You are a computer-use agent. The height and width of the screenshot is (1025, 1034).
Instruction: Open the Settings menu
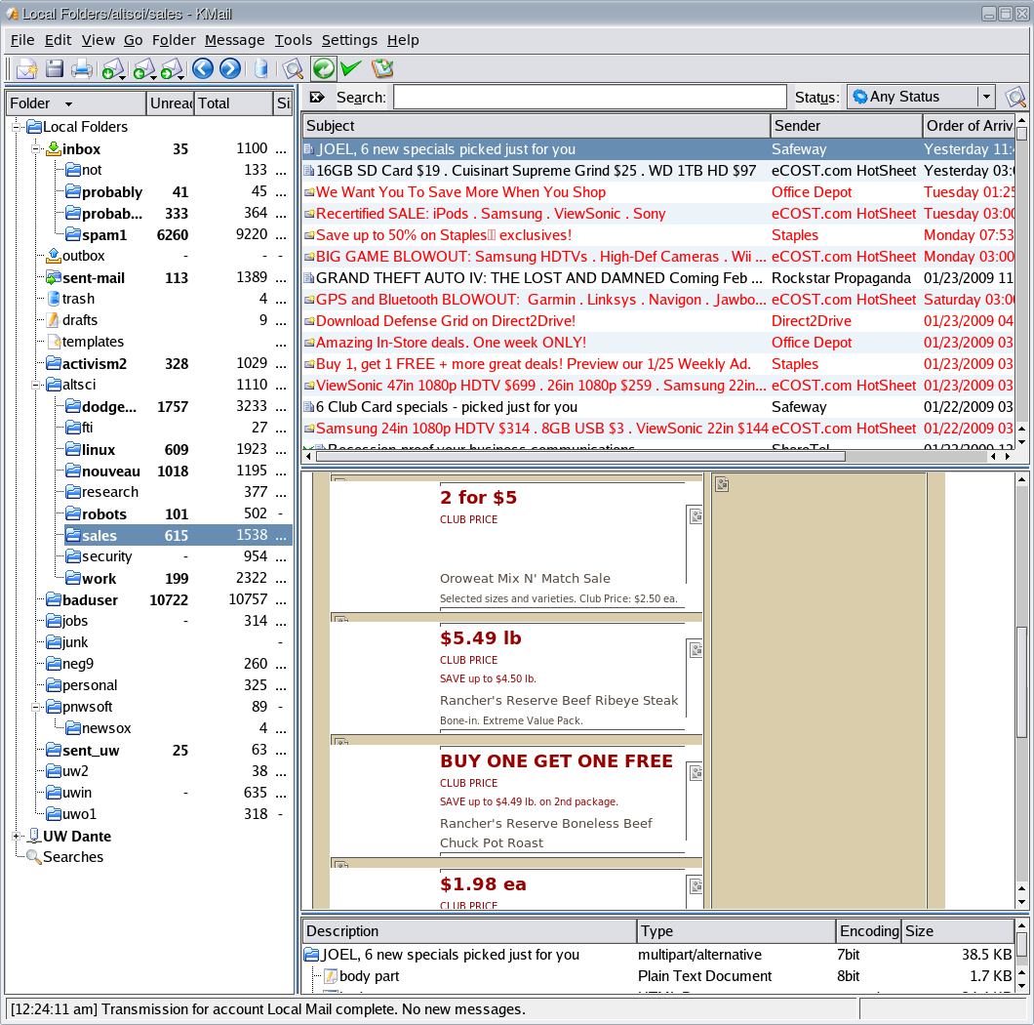[x=349, y=40]
